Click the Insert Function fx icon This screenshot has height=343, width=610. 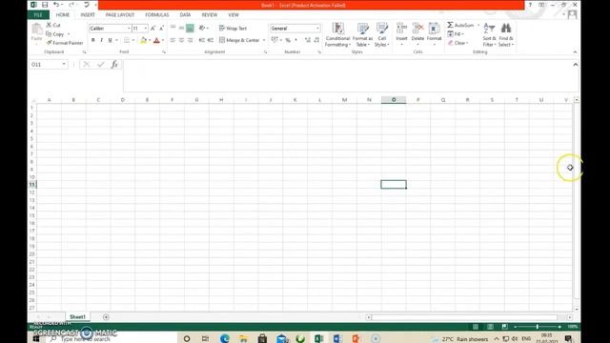[x=114, y=65]
